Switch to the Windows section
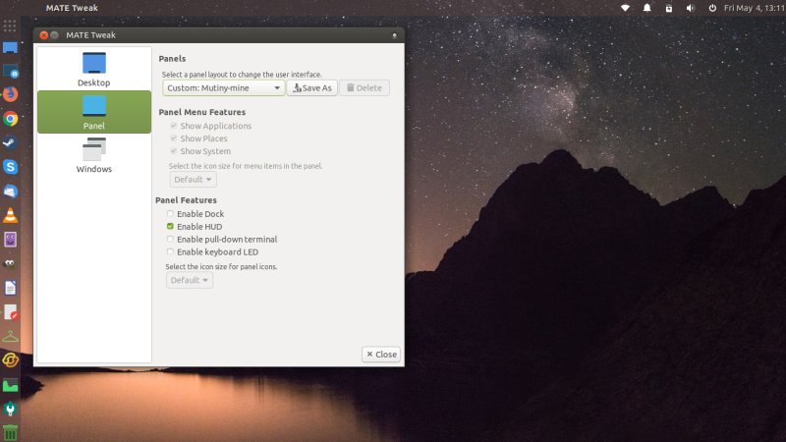Screen dimensions: 786x442 click(94, 155)
